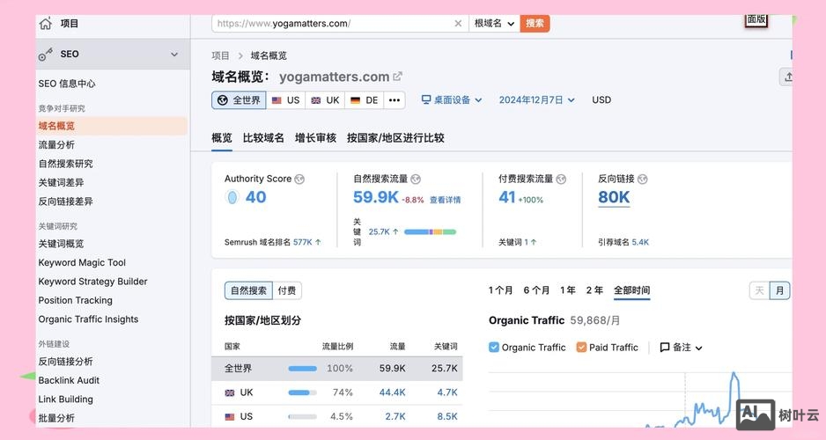Open Keyword Magic Tool in the sidebar
The image size is (826, 440).
[82, 262]
